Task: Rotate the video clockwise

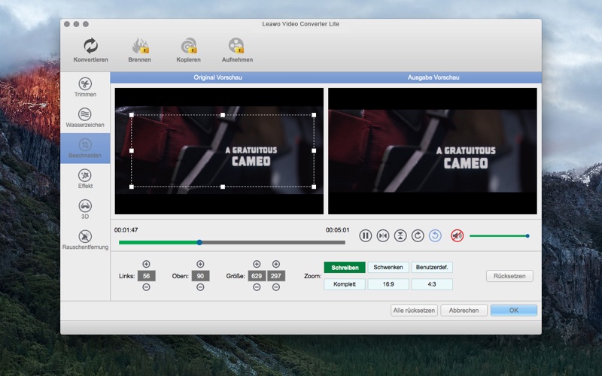Action: tap(418, 235)
